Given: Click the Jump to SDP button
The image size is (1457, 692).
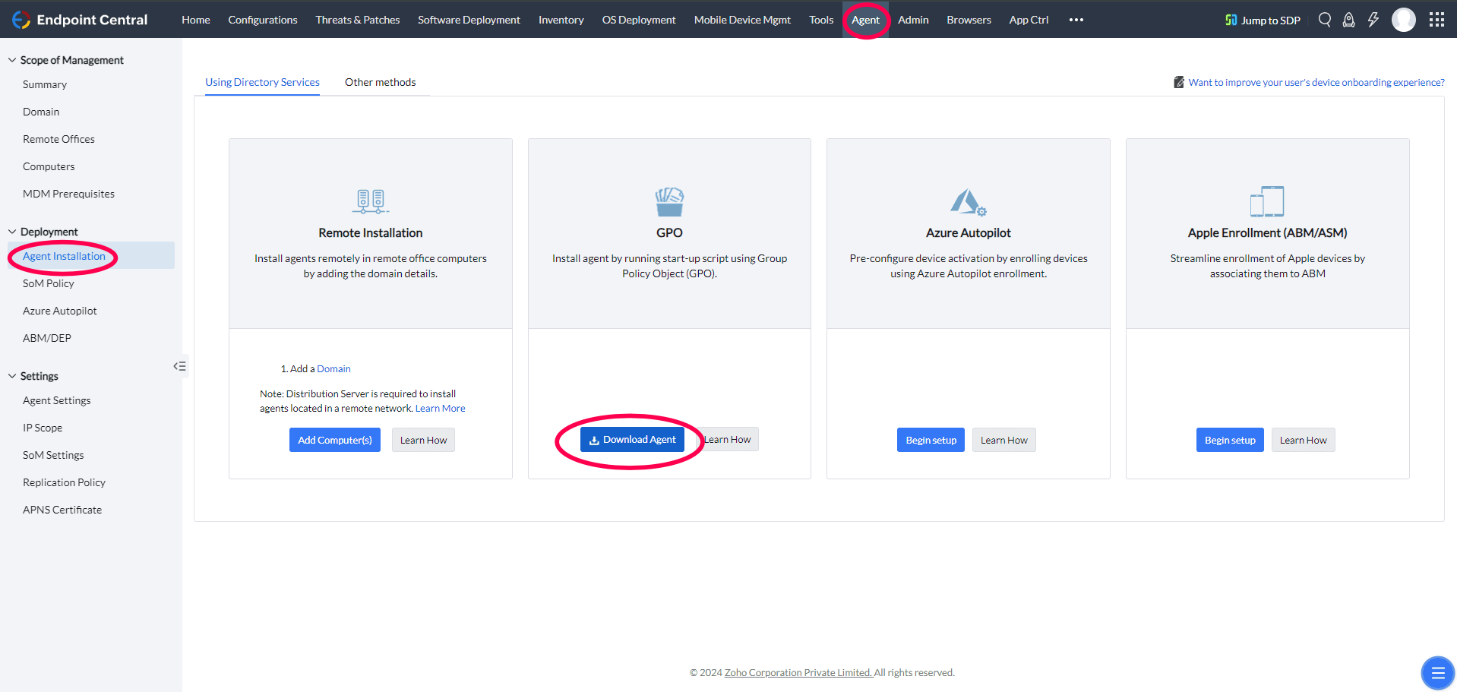Looking at the screenshot, I should [x=1263, y=20].
